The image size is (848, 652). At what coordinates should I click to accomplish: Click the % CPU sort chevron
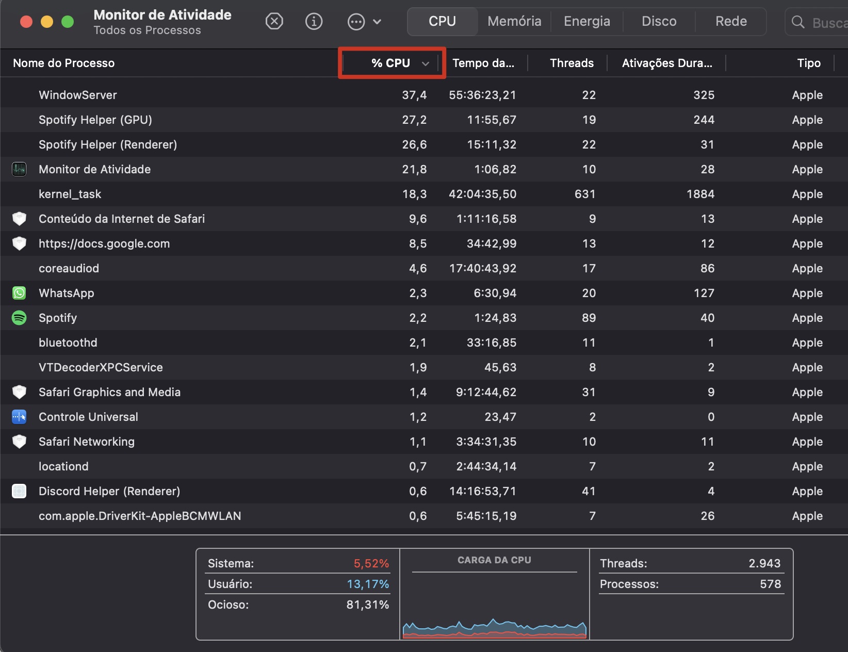(x=425, y=63)
